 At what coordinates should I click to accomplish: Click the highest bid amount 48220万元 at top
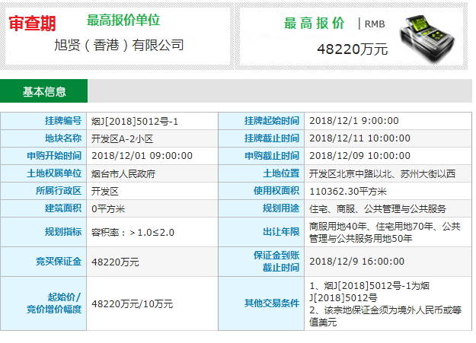(x=353, y=49)
